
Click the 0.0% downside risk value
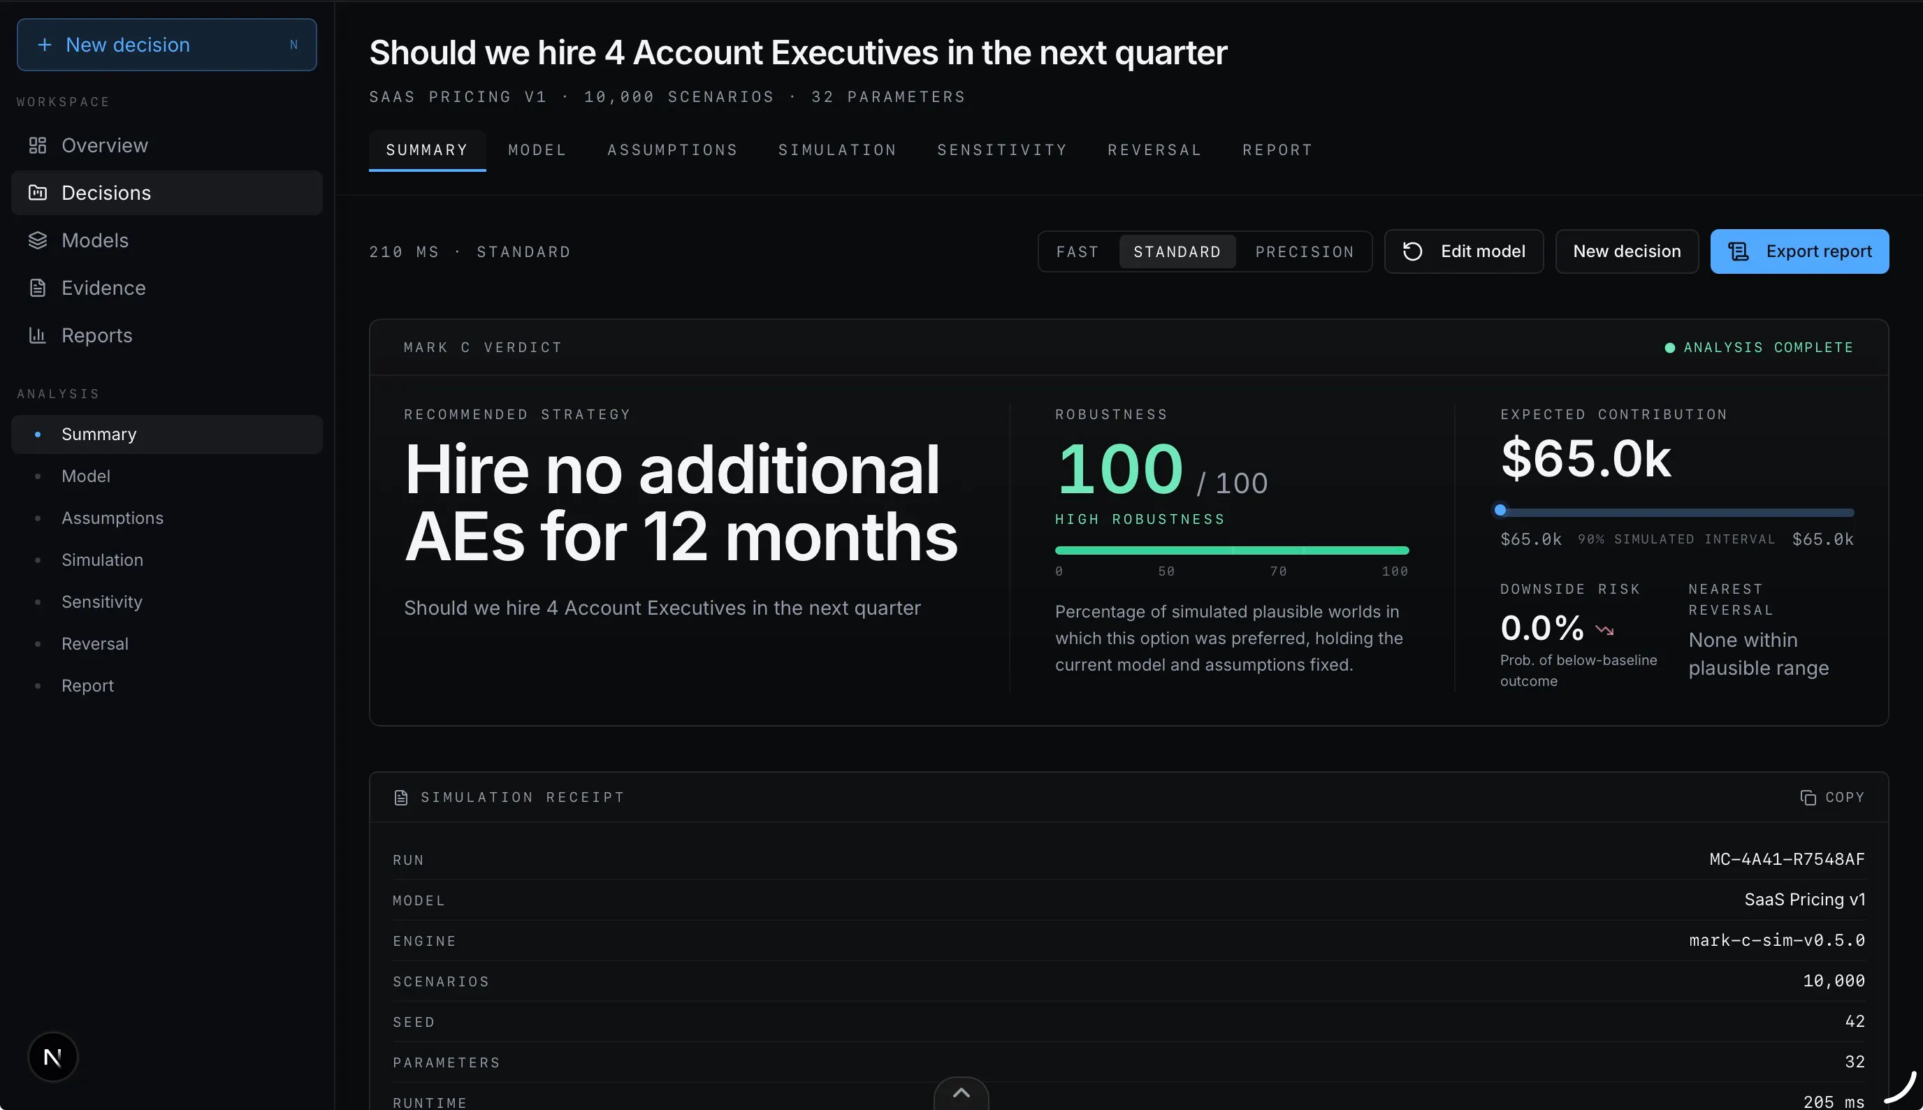point(1541,628)
